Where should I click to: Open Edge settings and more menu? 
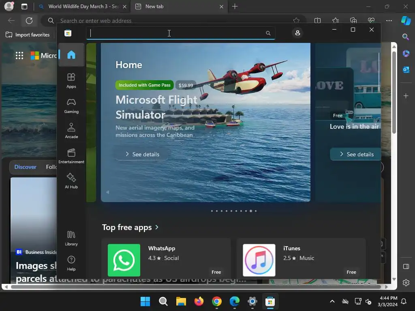pyautogui.click(x=389, y=20)
